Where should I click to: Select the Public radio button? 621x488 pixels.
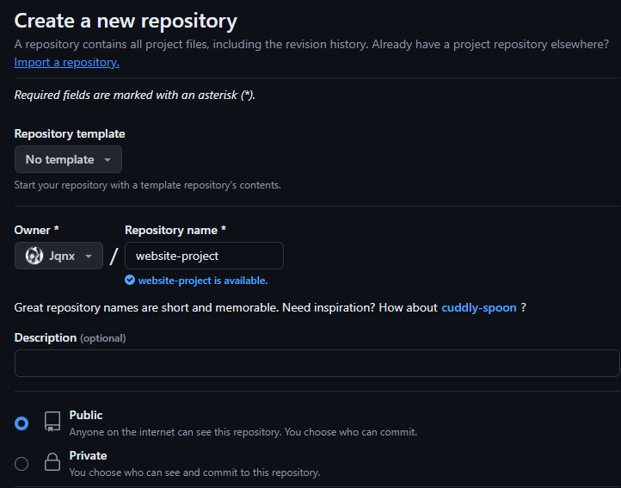click(x=22, y=423)
